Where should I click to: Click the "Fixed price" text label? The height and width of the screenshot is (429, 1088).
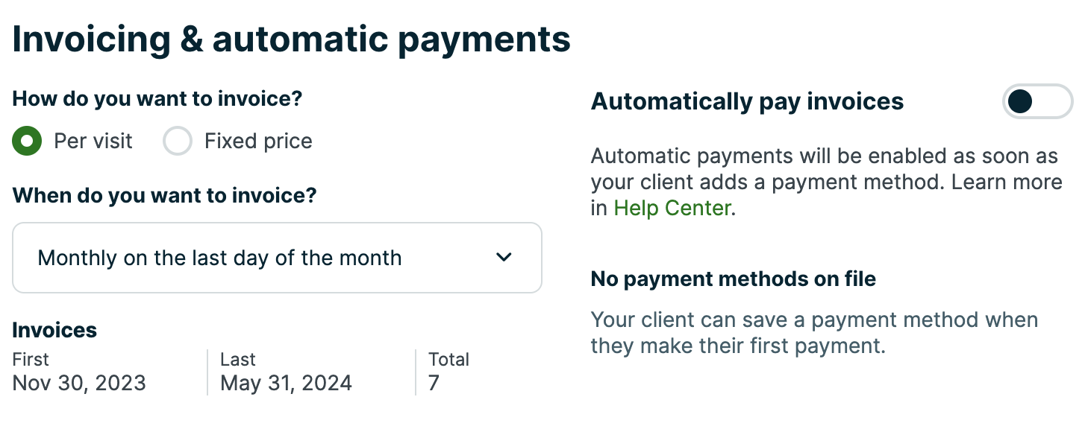coord(258,141)
